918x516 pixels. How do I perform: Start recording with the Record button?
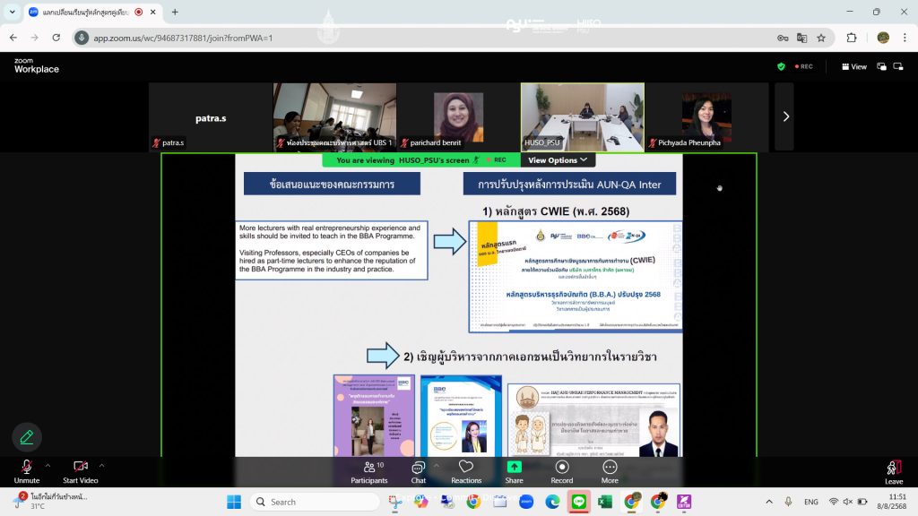tap(562, 471)
